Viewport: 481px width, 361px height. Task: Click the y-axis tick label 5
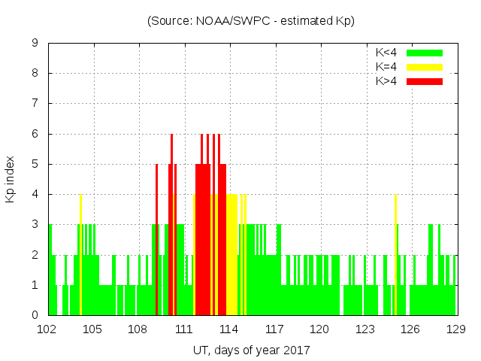pos(35,164)
